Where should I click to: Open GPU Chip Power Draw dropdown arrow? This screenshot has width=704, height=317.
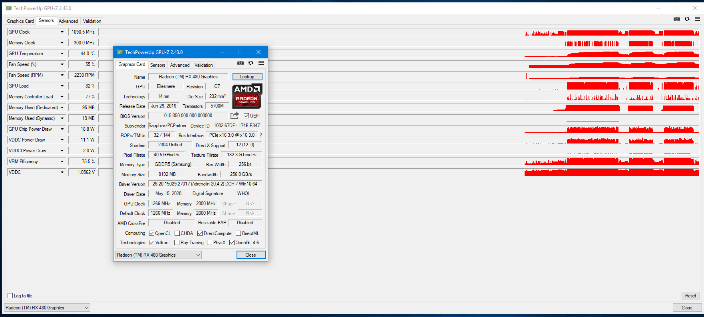coord(62,129)
